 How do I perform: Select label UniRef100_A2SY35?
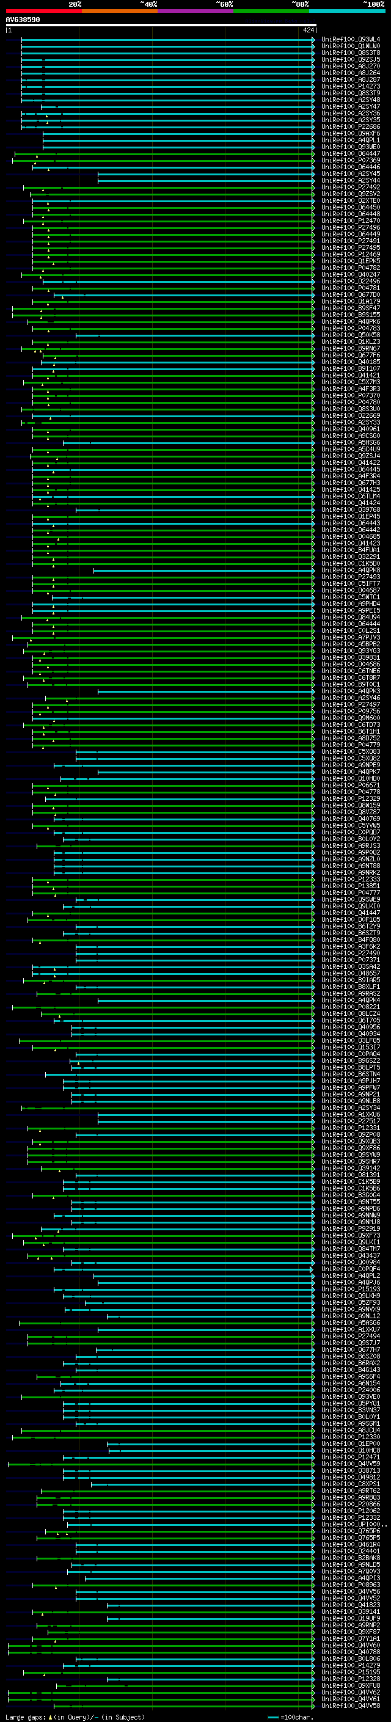tap(351, 120)
